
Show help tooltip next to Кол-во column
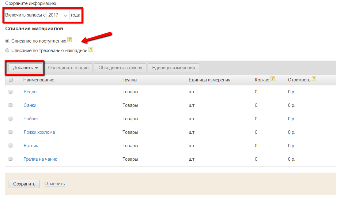(273, 78)
